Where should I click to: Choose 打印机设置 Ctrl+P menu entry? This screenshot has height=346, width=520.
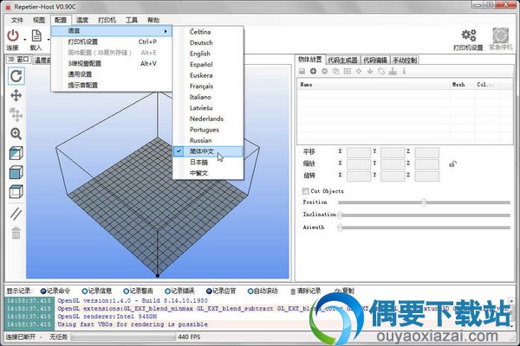coord(112,42)
